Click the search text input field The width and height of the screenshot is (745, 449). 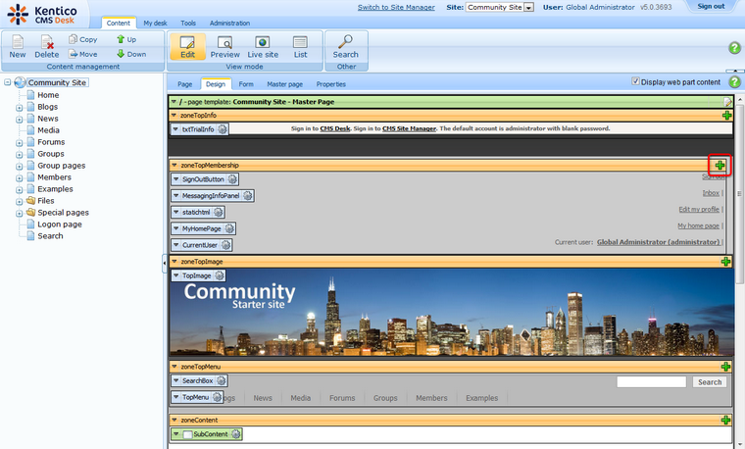[x=652, y=382]
